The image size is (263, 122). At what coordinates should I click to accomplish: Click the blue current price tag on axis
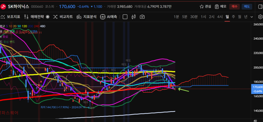[257, 89]
